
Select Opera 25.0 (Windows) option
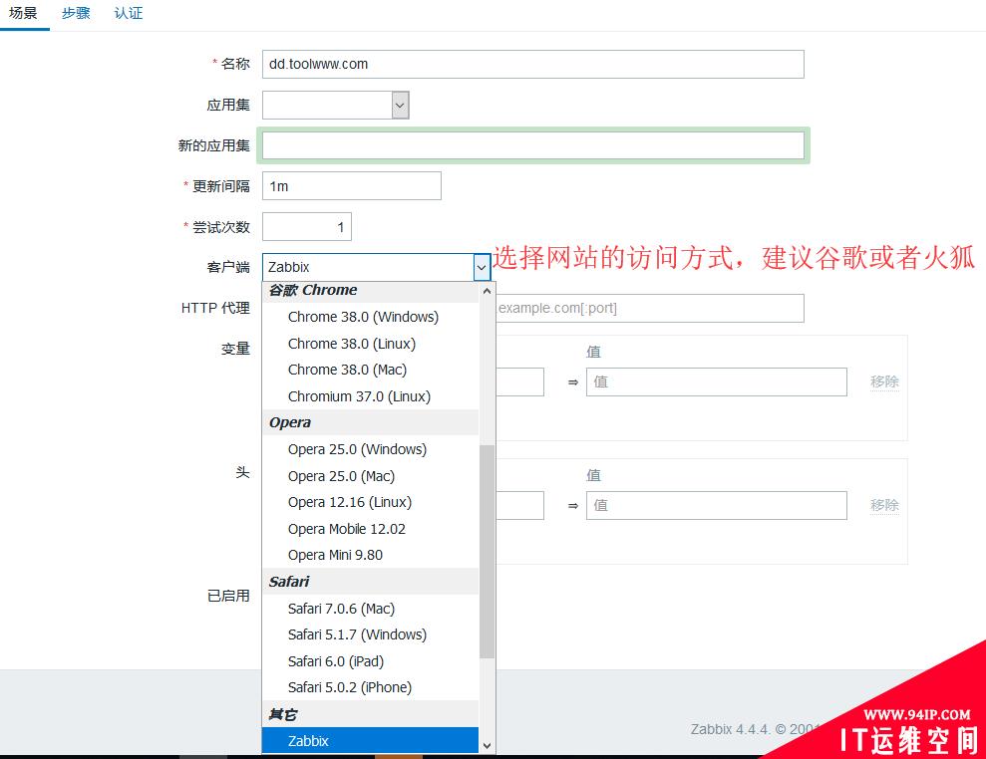tap(370, 449)
